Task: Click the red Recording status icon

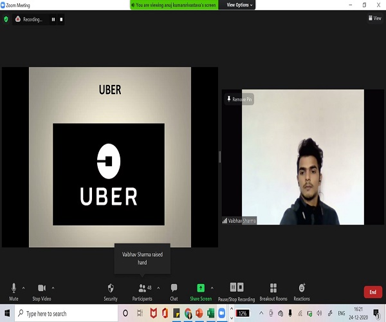Action: (18, 19)
